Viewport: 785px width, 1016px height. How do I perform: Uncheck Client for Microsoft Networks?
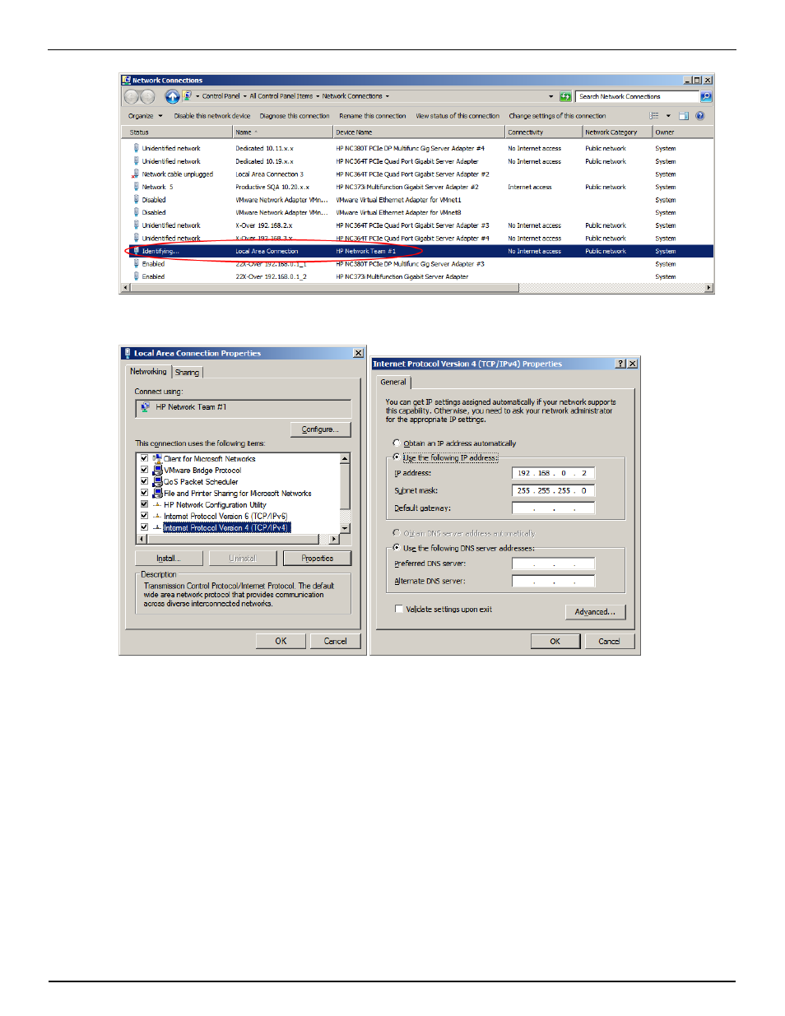click(x=144, y=459)
